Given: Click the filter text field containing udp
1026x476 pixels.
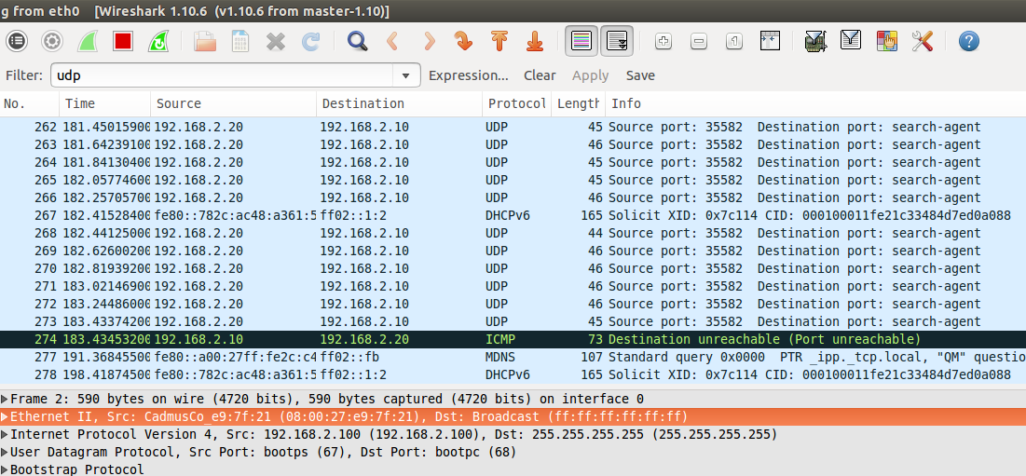Looking at the screenshot, I should coord(223,75).
